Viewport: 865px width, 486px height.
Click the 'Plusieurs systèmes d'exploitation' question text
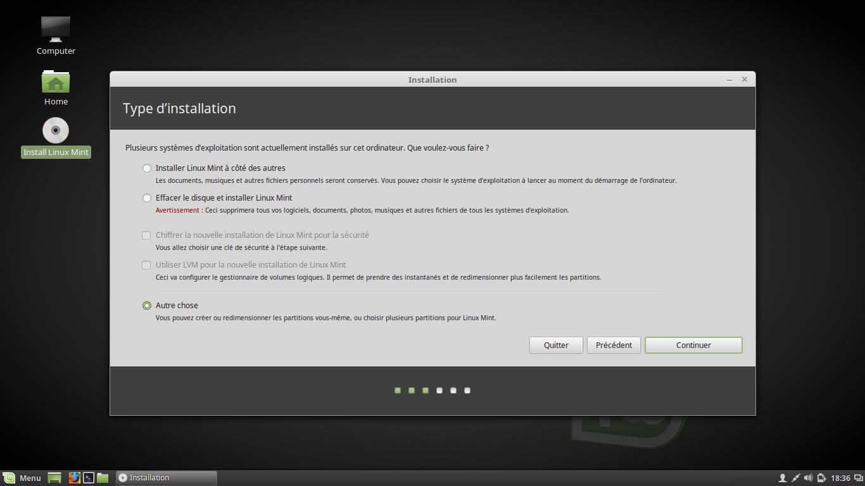point(307,147)
